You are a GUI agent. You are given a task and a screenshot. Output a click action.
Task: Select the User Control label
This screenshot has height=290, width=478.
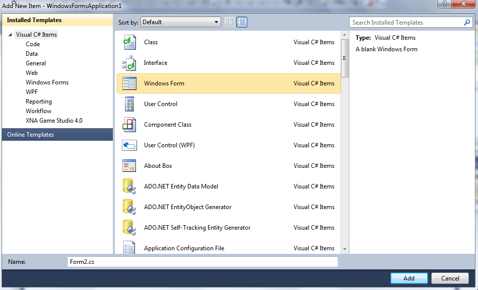pyautogui.click(x=161, y=104)
